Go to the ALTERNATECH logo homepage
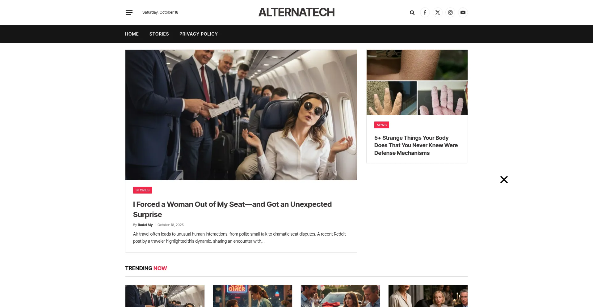 (296, 12)
